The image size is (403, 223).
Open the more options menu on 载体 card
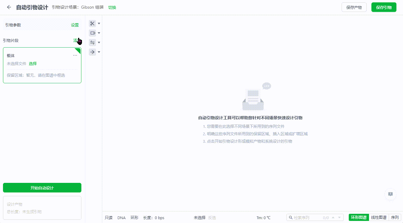tap(75, 55)
